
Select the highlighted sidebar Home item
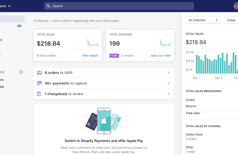(12, 19)
